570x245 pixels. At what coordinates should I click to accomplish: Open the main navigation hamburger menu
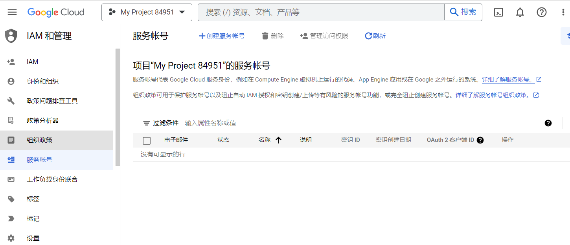click(x=12, y=12)
